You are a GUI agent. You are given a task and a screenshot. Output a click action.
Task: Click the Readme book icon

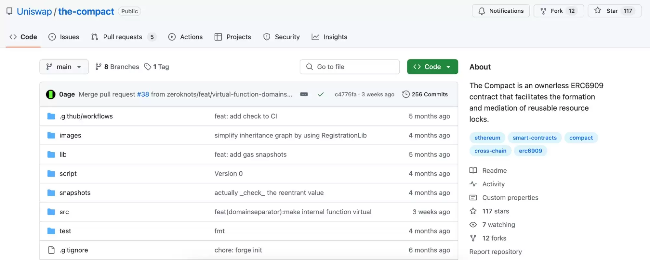pos(473,170)
